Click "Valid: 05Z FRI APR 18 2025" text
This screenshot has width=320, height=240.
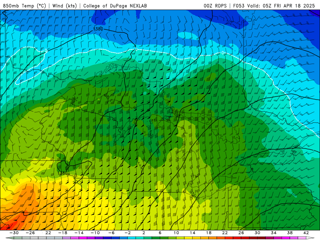click(x=281, y=6)
